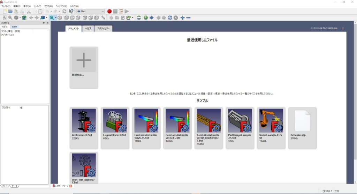Open the ウィンドウ(W) menu
Viewport: 357px width, 194px height.
pyautogui.click(x=61, y=6)
